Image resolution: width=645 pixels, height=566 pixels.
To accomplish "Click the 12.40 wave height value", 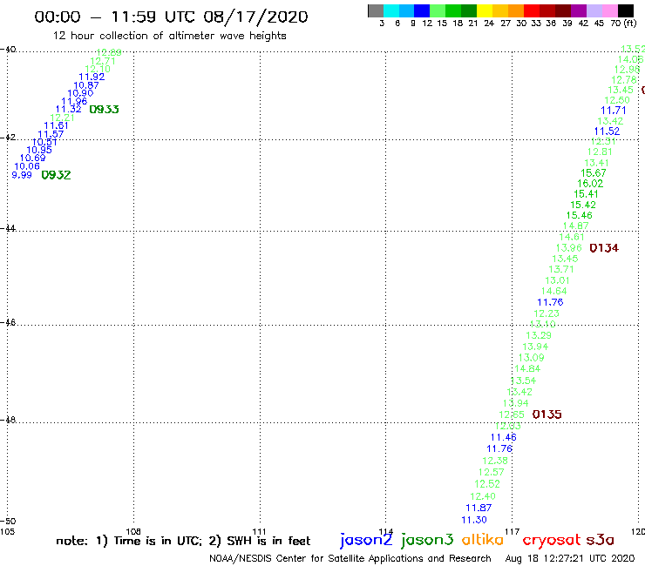I will pos(483,496).
